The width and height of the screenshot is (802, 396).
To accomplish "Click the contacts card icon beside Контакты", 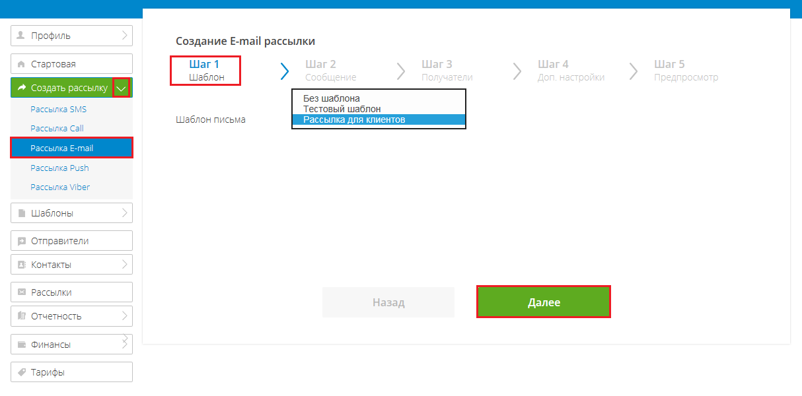I will [x=21, y=265].
